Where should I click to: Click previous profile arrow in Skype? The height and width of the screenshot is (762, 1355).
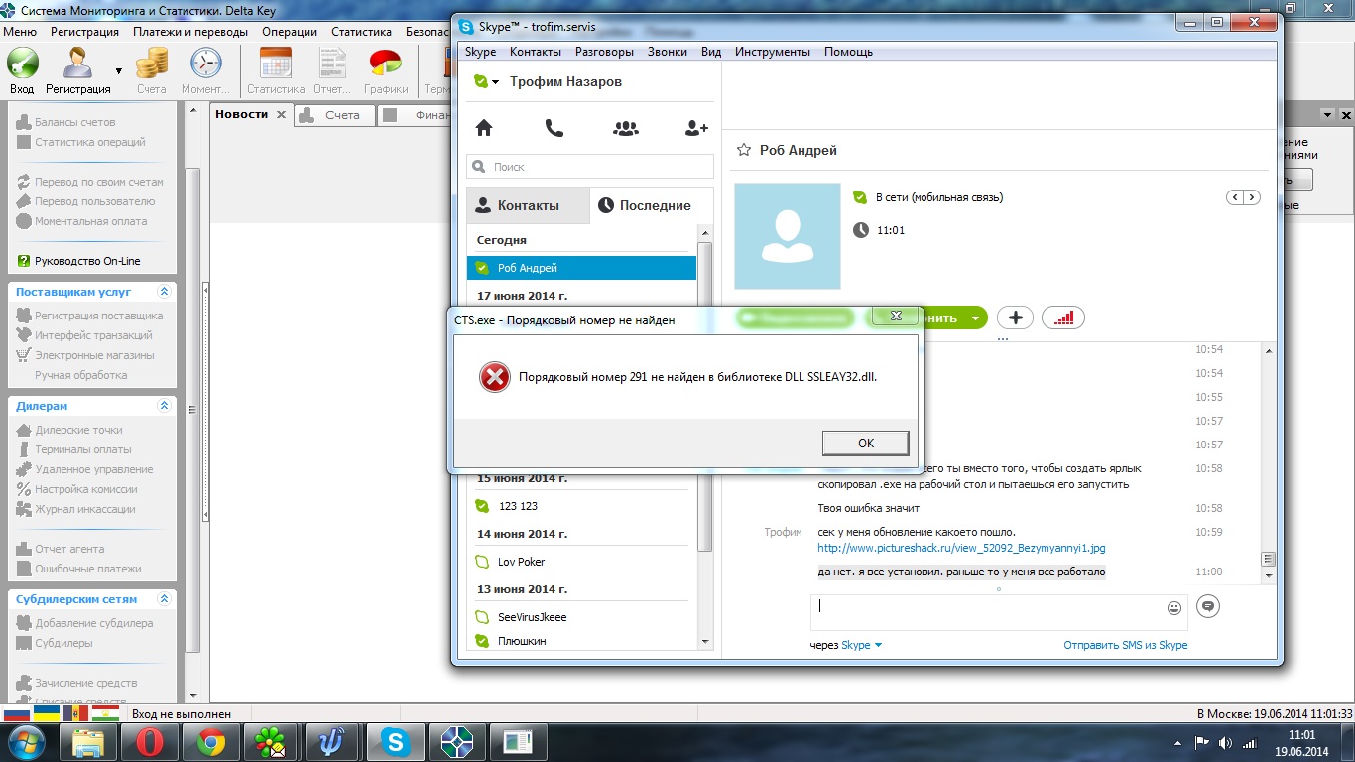point(1236,197)
